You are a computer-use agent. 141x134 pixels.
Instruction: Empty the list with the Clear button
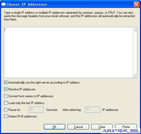[102, 127]
